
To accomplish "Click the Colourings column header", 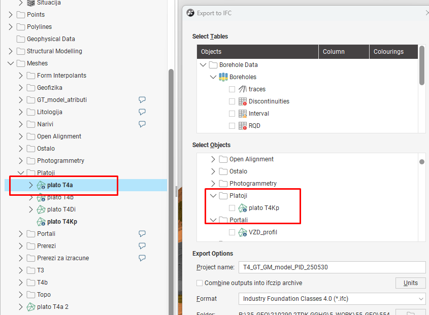I will coord(393,52).
